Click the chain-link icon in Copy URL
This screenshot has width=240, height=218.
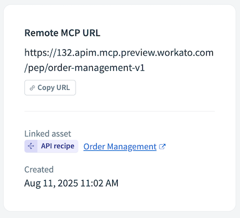(x=32, y=88)
